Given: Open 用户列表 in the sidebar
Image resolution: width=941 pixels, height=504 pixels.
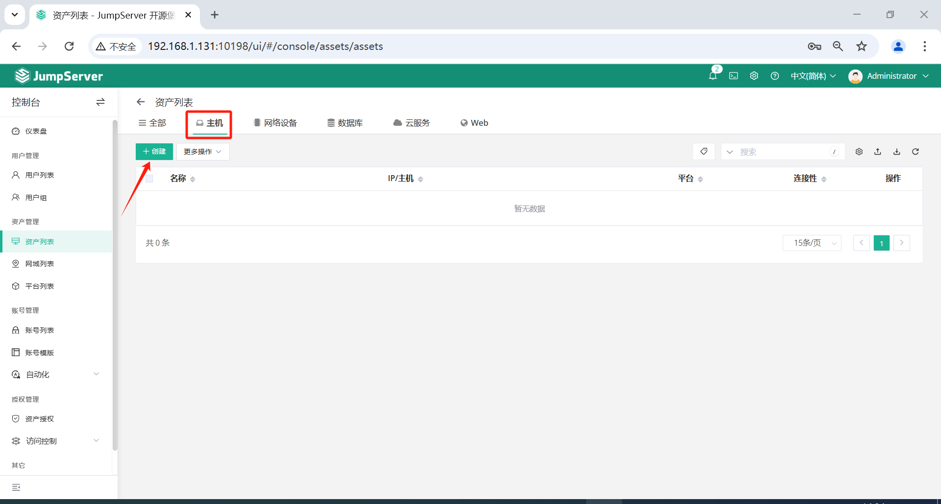Looking at the screenshot, I should point(56,175).
